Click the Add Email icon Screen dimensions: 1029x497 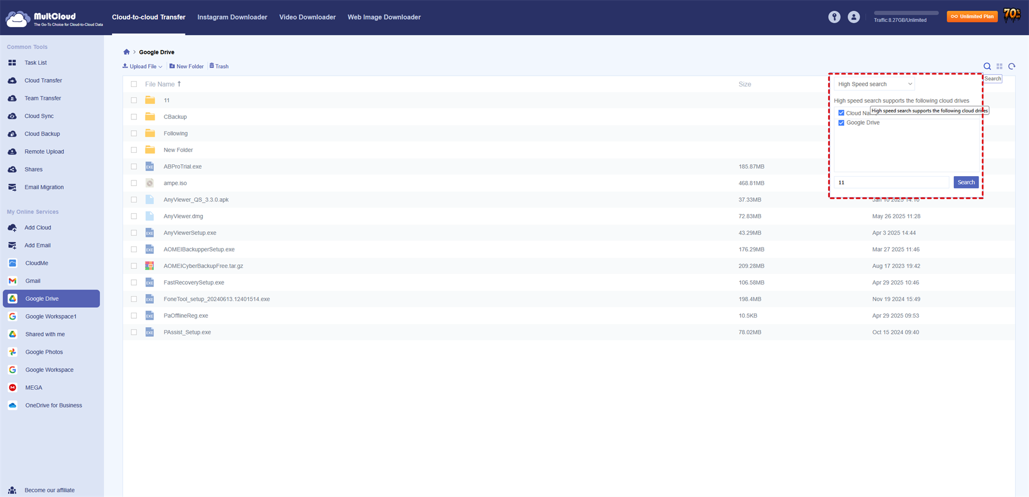point(12,245)
